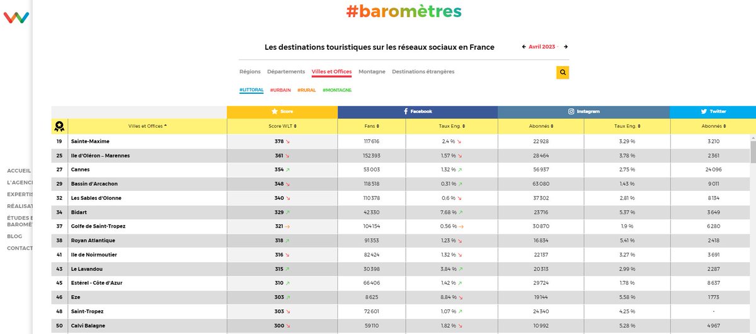
Task: Select the Cannes row name
Action: click(x=81, y=170)
